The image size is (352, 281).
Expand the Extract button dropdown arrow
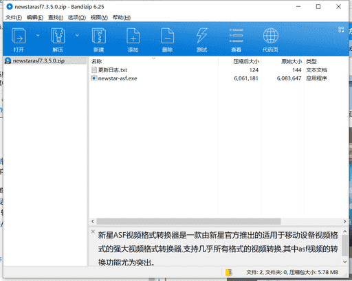click(77, 35)
